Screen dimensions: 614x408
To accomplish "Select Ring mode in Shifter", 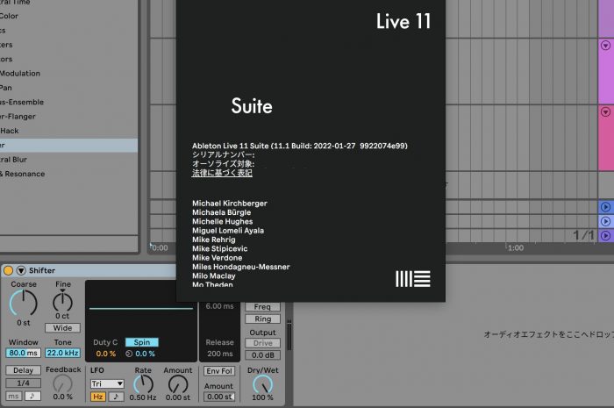I will pyautogui.click(x=262, y=319).
